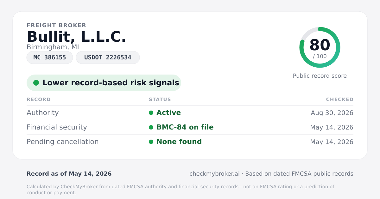
Task: Select the Authority record row label
Action: click(43, 113)
